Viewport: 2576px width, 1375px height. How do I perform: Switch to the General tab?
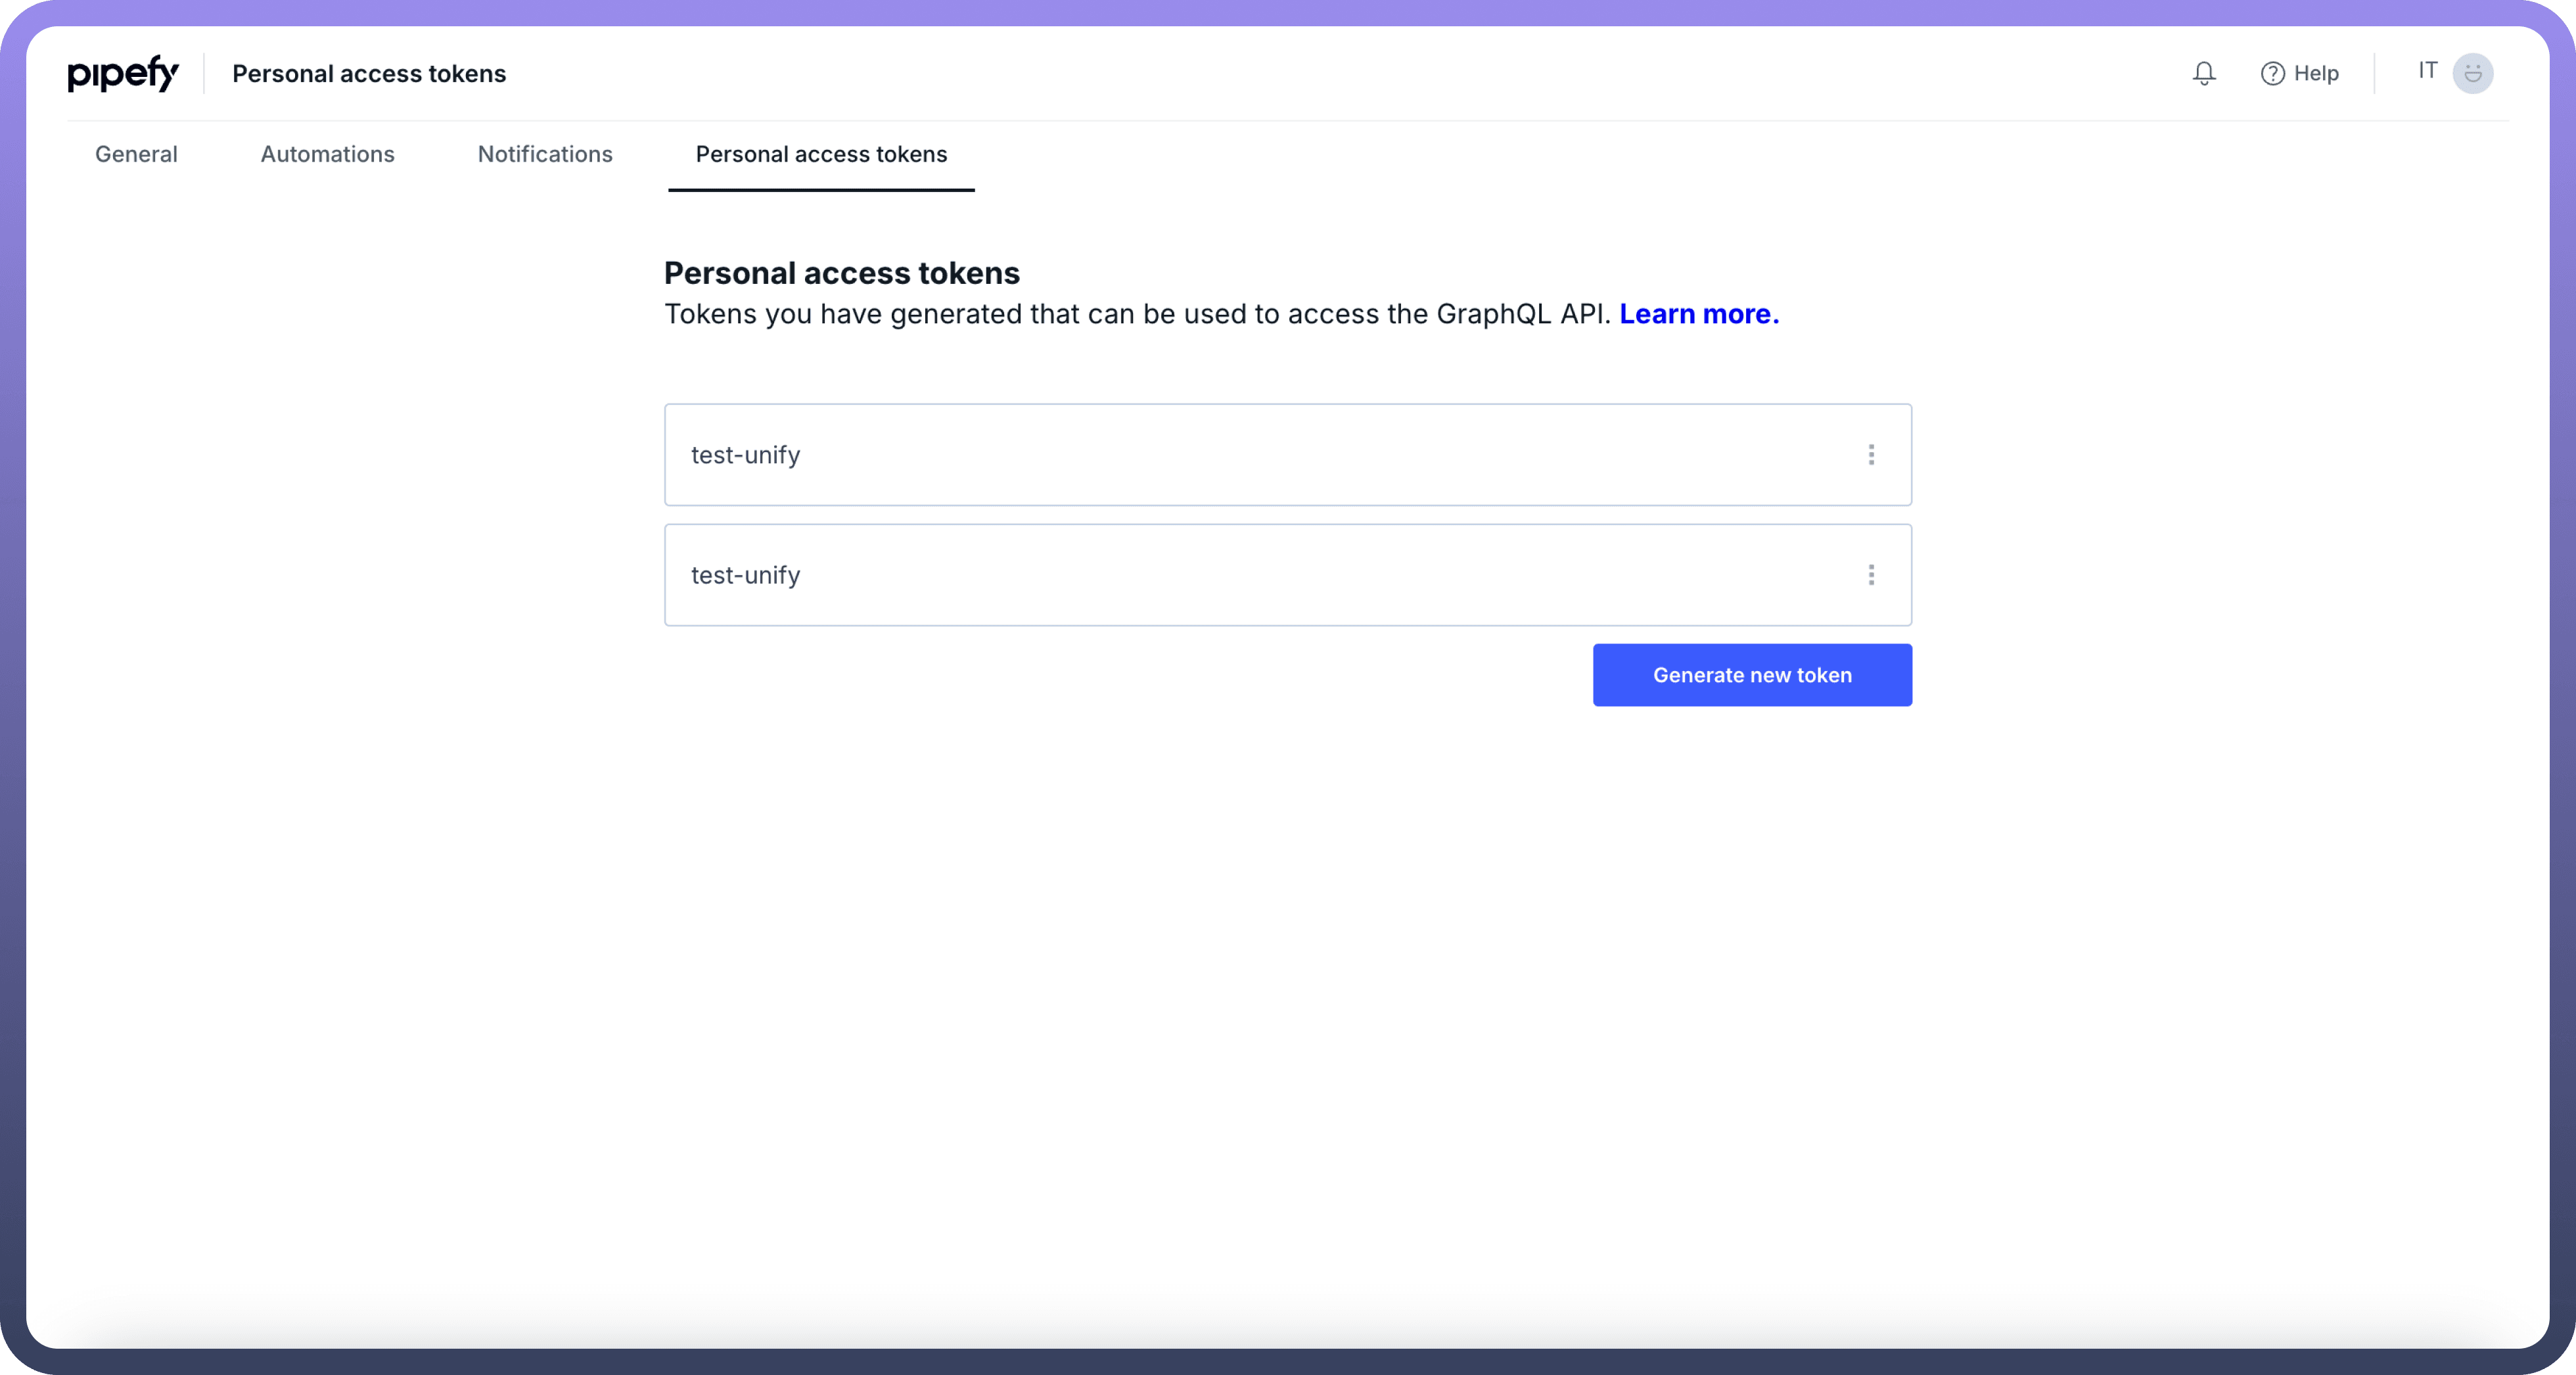pyautogui.click(x=136, y=154)
